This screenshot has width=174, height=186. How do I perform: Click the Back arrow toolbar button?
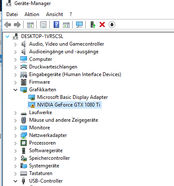tap(8, 25)
